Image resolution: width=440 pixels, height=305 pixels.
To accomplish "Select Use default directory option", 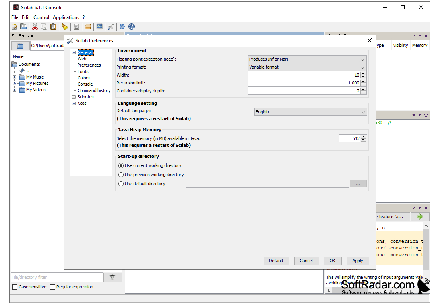I will pyautogui.click(x=121, y=184).
